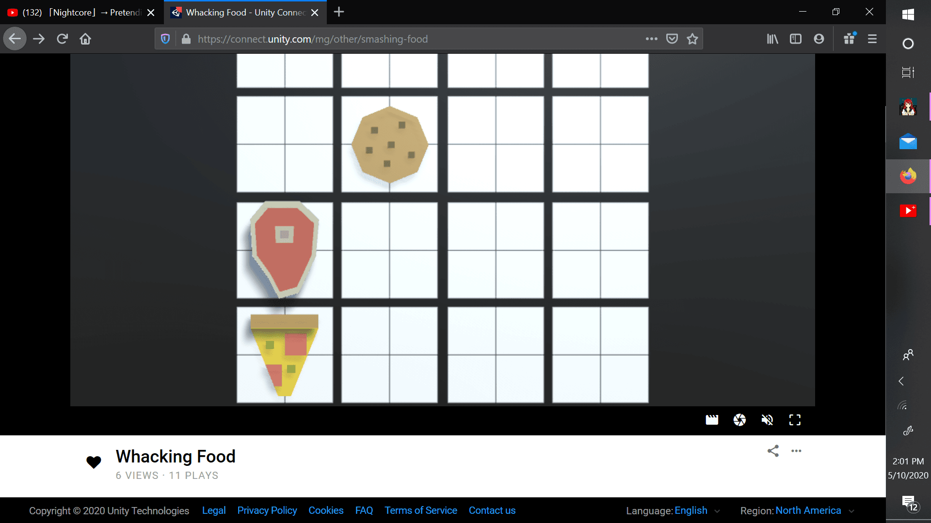Whack the cookie in the game grid
The width and height of the screenshot is (931, 523).
tap(389, 144)
